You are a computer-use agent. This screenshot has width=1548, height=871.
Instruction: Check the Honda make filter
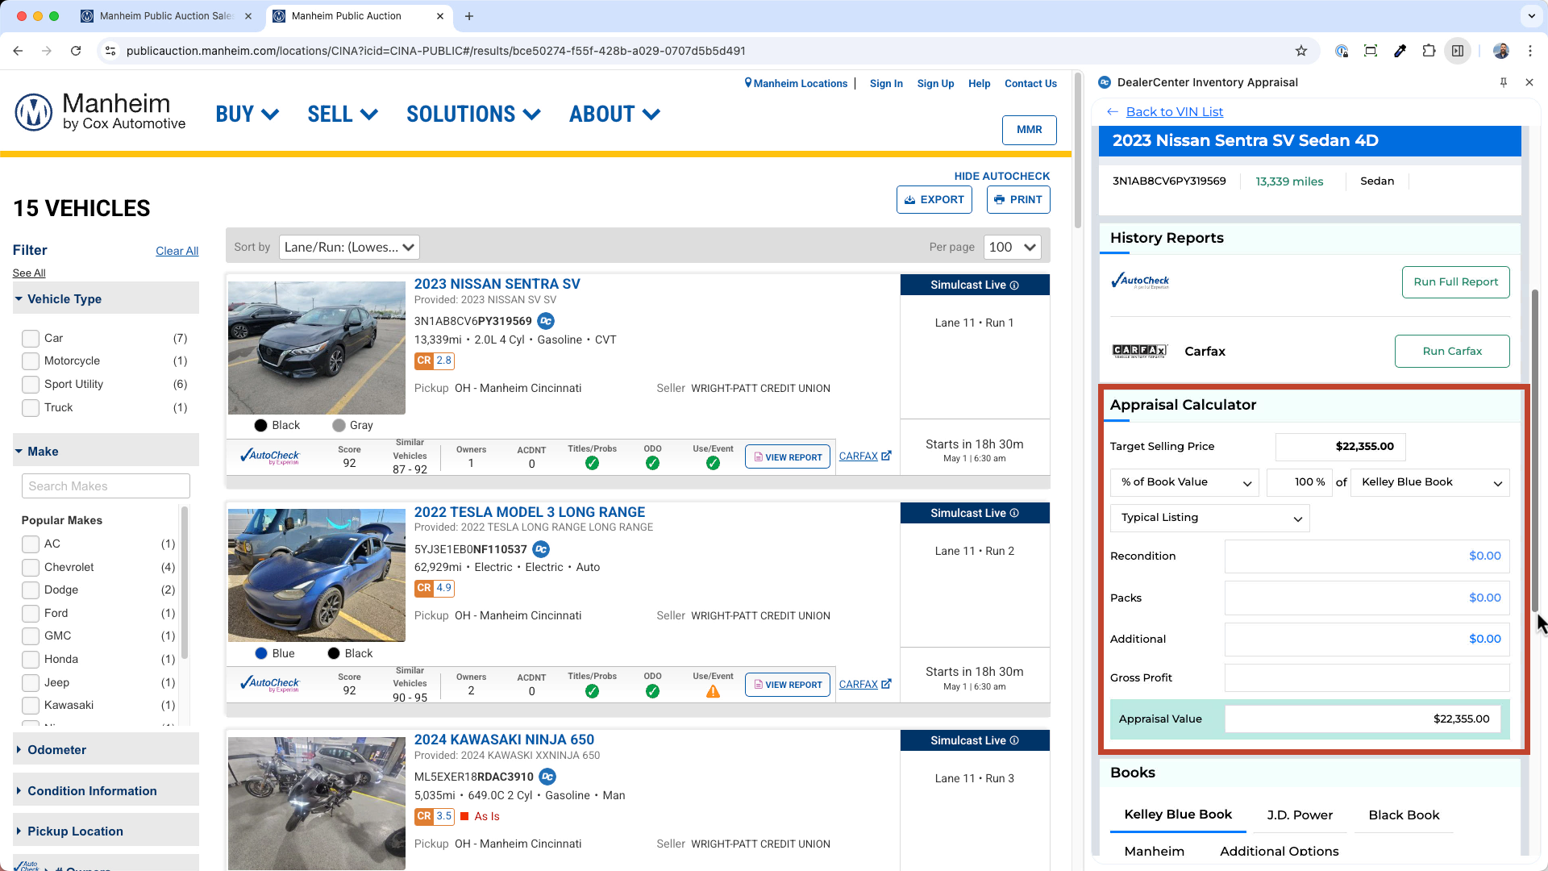coord(31,660)
